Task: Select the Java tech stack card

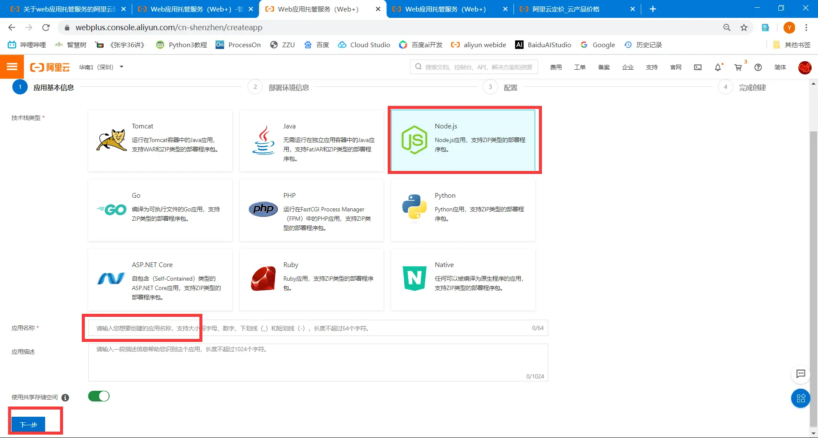Action: point(311,141)
